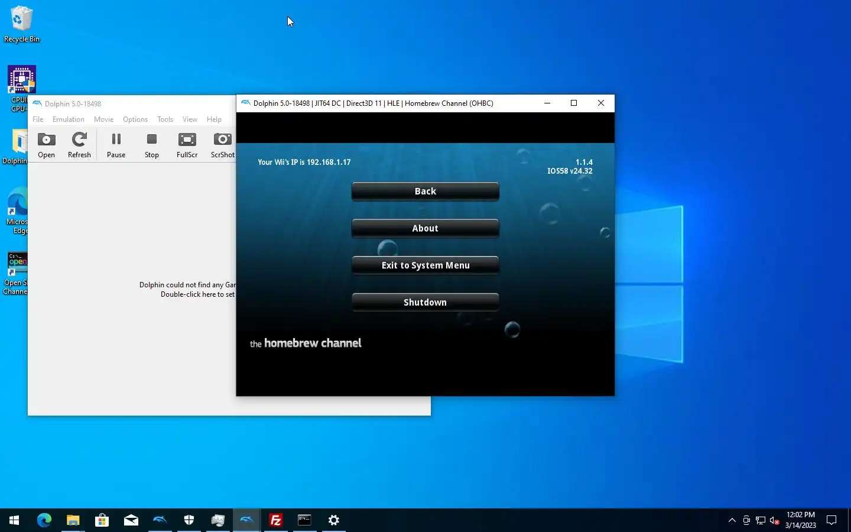Open Microsoft Store taskbar icon
The height and width of the screenshot is (532, 851).
pyautogui.click(x=102, y=520)
